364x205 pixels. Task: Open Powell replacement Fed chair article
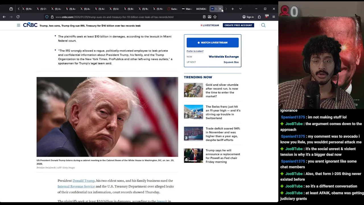coord(223,156)
